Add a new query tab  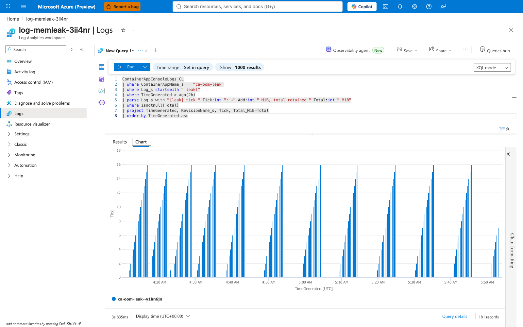tap(156, 50)
